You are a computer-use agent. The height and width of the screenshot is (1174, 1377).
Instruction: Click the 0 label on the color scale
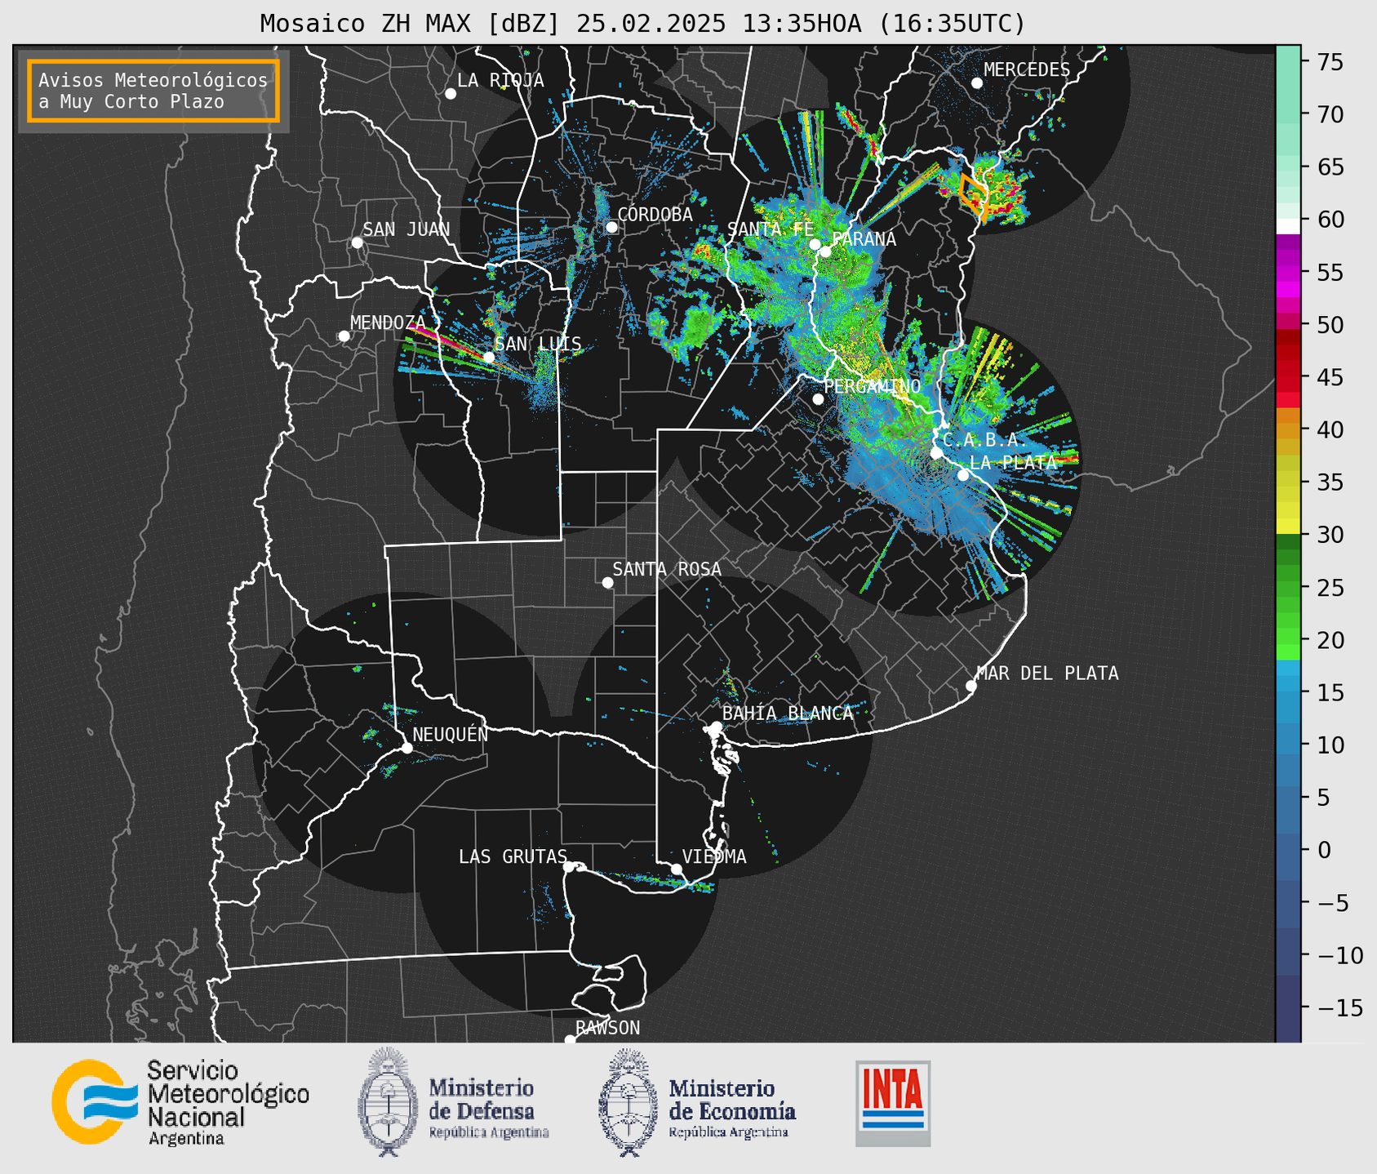coord(1323,851)
